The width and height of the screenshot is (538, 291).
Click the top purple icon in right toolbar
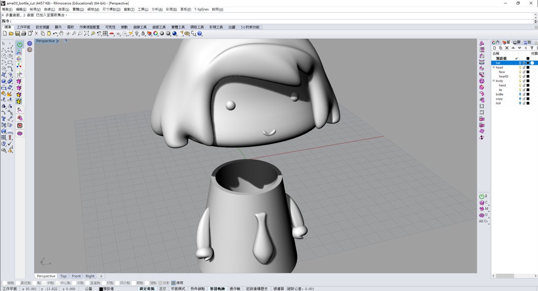point(482,43)
